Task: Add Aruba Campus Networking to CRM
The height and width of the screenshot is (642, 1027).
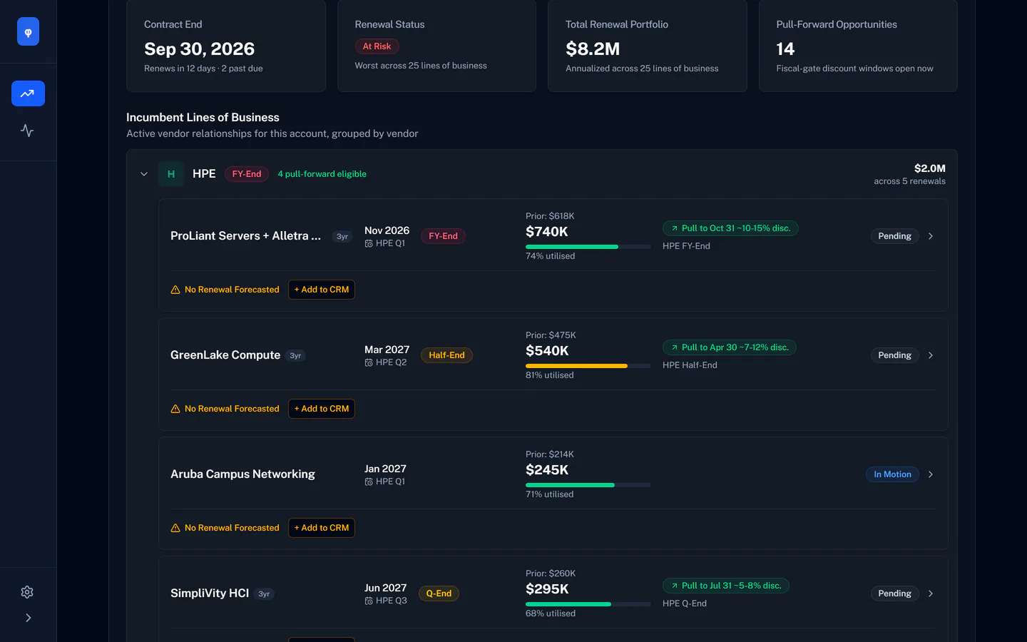Action: pos(322,528)
